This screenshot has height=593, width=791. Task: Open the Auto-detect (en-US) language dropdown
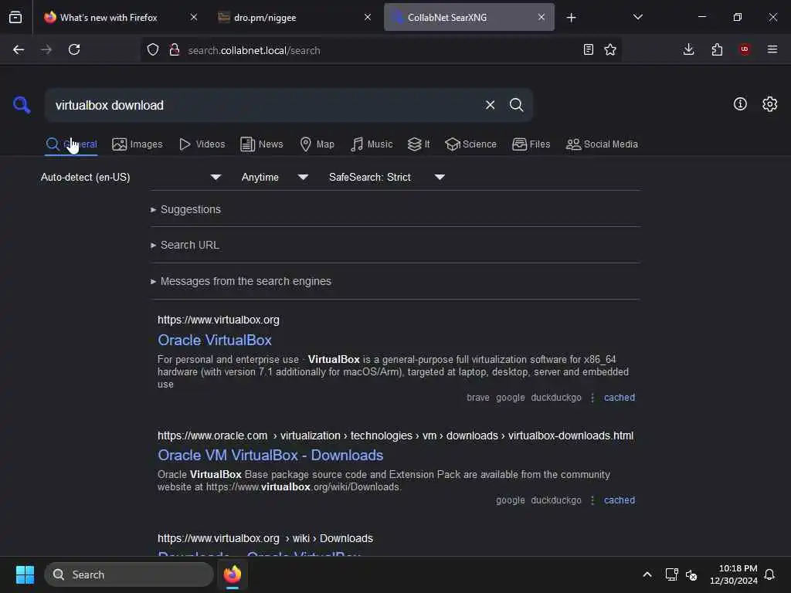click(x=131, y=177)
